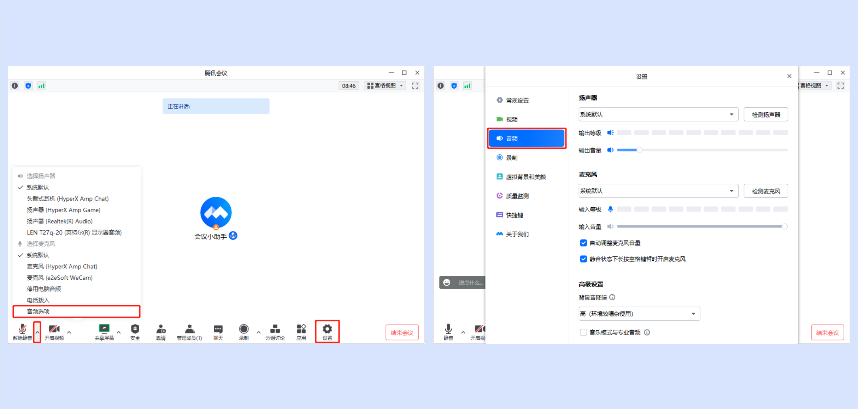Expand audio options arrow beside unmute button
Viewport: 858px width, 409px height.
click(x=37, y=332)
